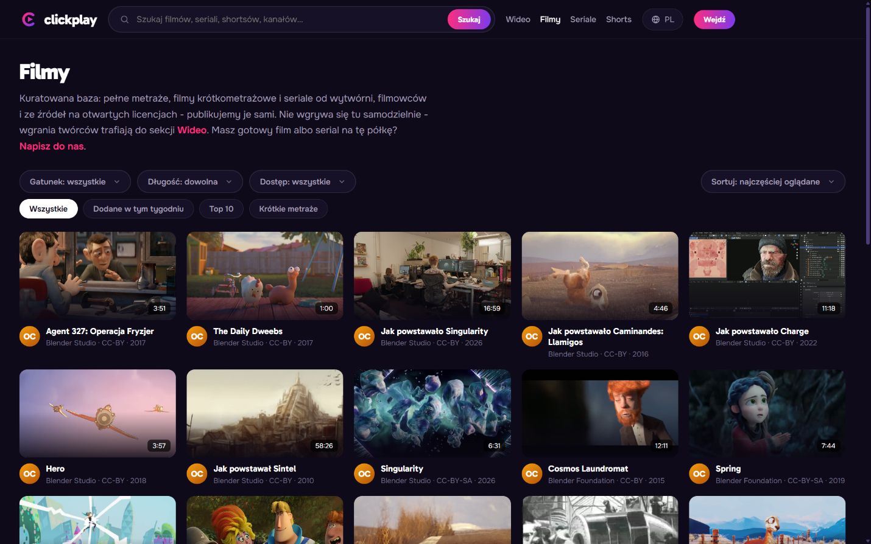Go to the Wideo nav tab

coord(518,19)
